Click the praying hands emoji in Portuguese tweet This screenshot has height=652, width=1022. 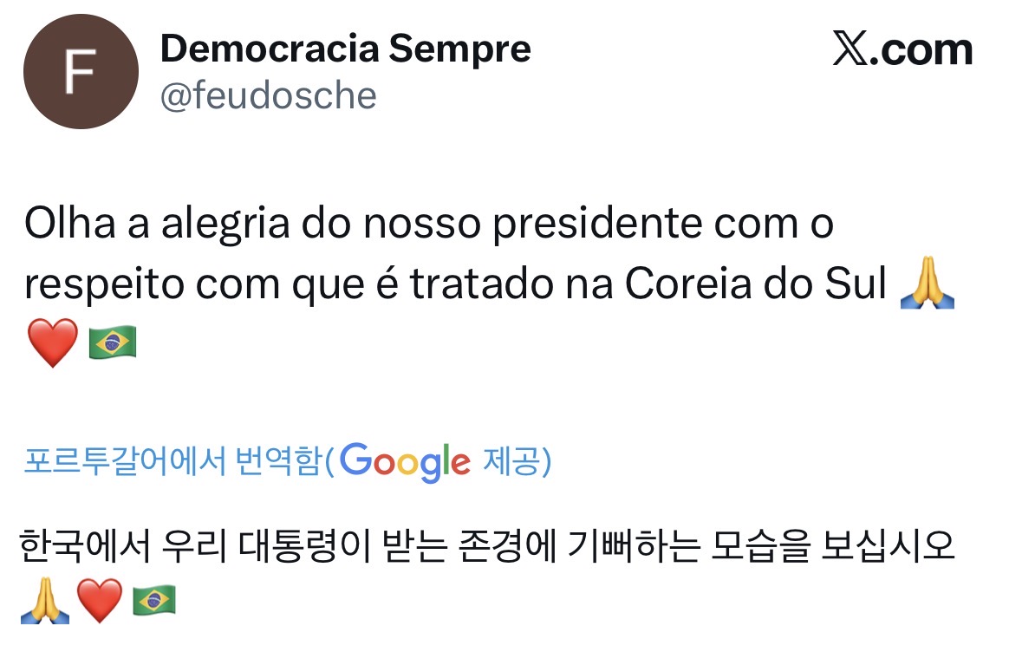tap(927, 286)
